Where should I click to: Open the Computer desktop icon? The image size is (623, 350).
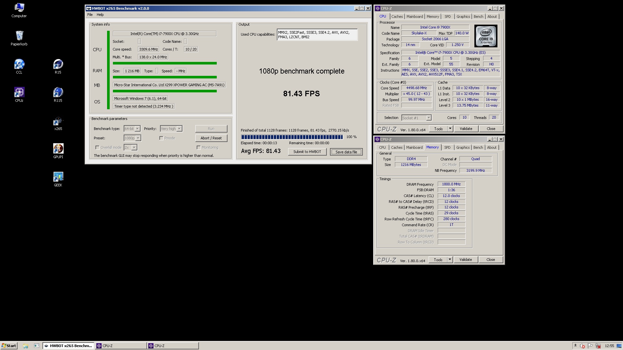[19, 10]
